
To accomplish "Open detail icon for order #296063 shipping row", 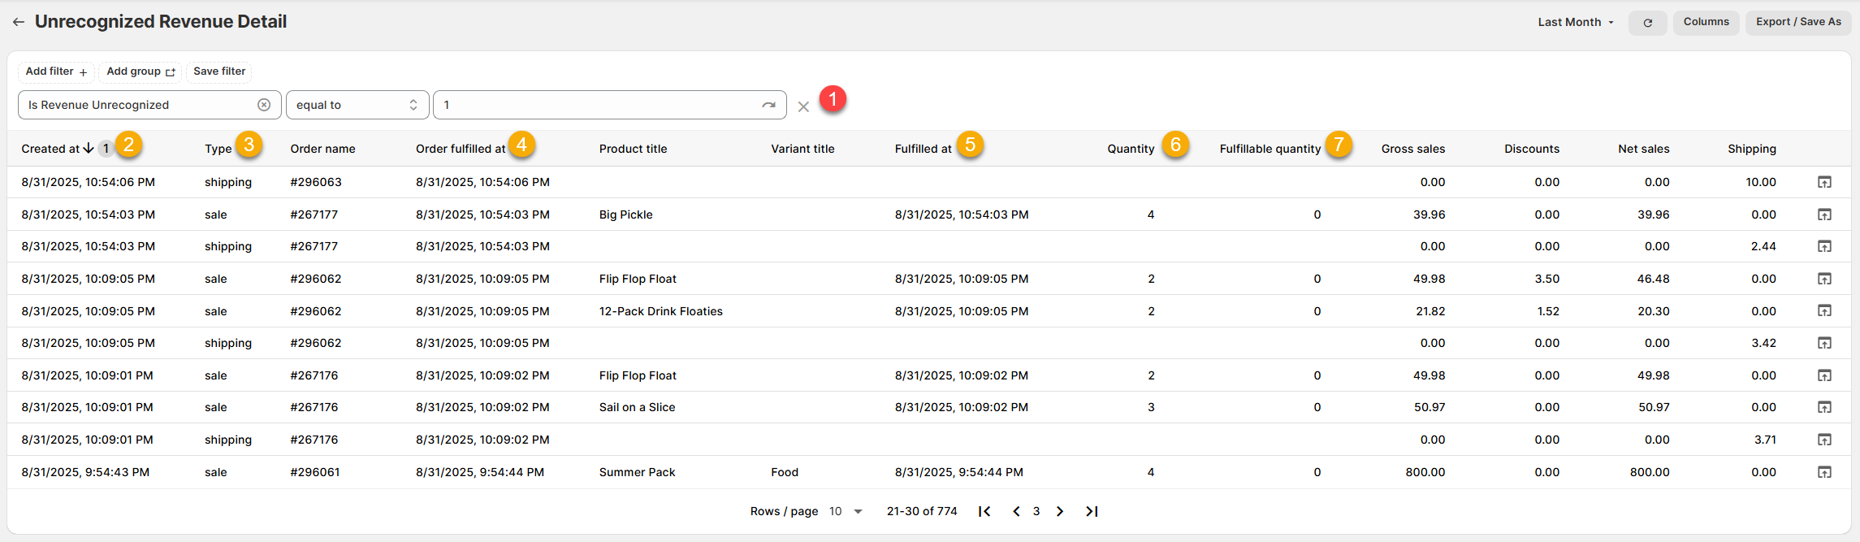I will 1824,182.
